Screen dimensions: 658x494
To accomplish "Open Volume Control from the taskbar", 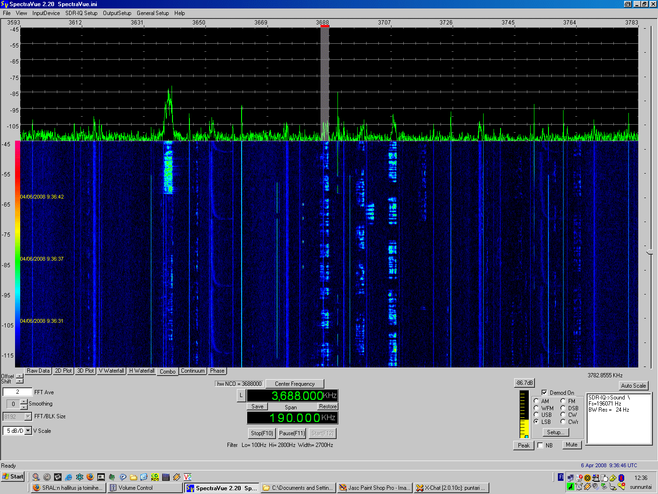I will 145,488.
